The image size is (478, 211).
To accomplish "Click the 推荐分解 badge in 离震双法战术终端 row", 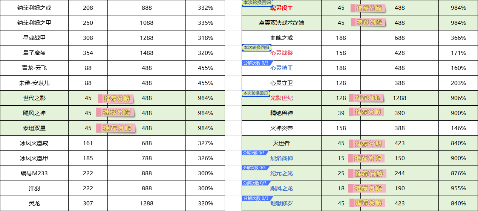I will pyautogui.click(x=368, y=22).
